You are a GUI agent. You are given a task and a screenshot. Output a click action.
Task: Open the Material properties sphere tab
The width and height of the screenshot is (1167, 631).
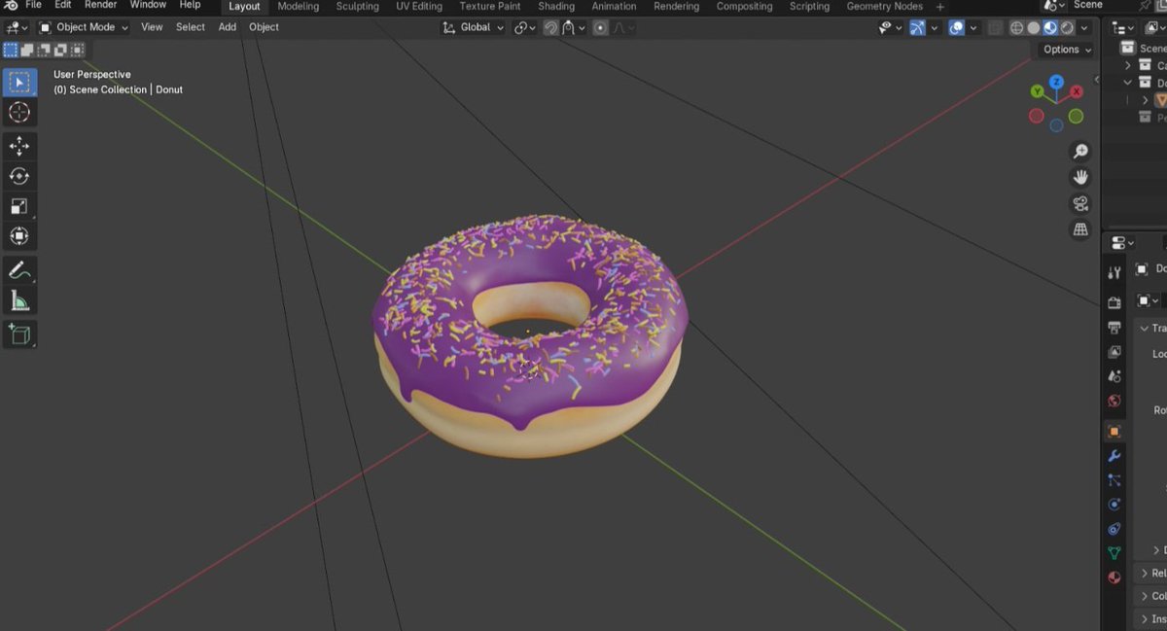pos(1114,577)
